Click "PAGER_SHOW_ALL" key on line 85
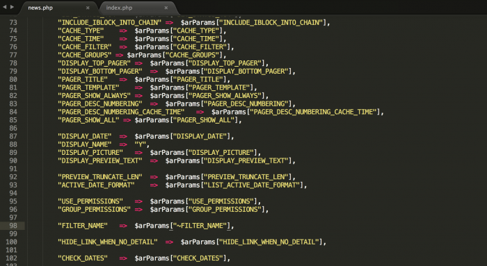This screenshot has width=487, height=266. [x=88, y=120]
